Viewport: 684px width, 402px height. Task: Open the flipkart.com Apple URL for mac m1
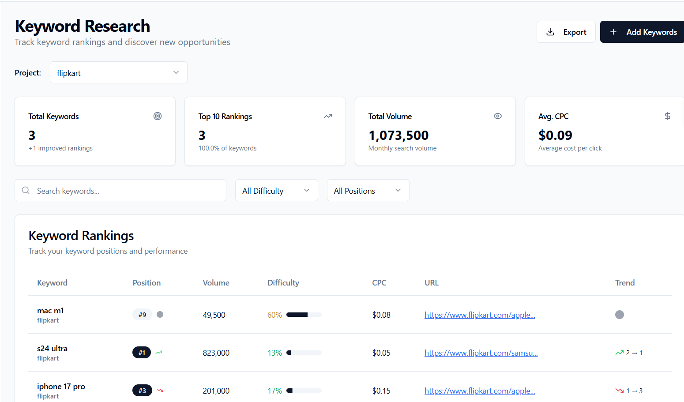tap(480, 315)
